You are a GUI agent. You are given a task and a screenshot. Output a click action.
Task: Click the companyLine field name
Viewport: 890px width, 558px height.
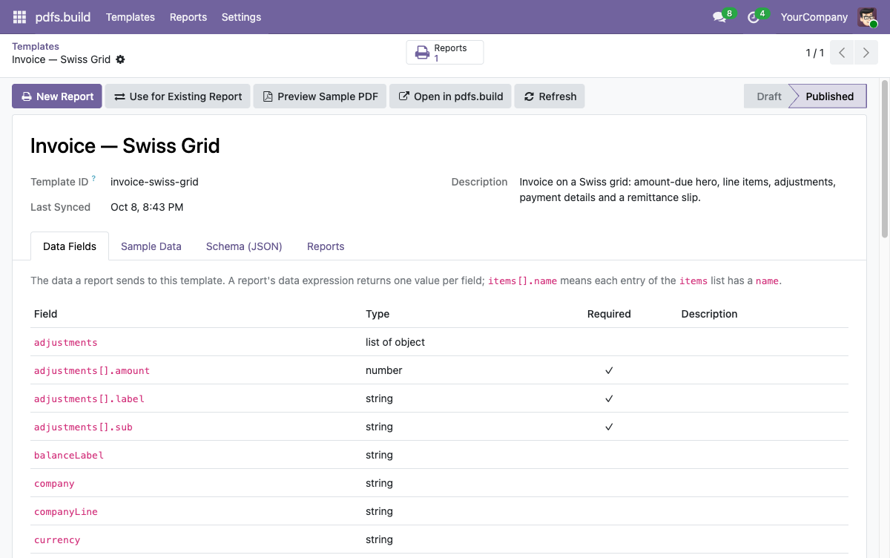[66, 511]
